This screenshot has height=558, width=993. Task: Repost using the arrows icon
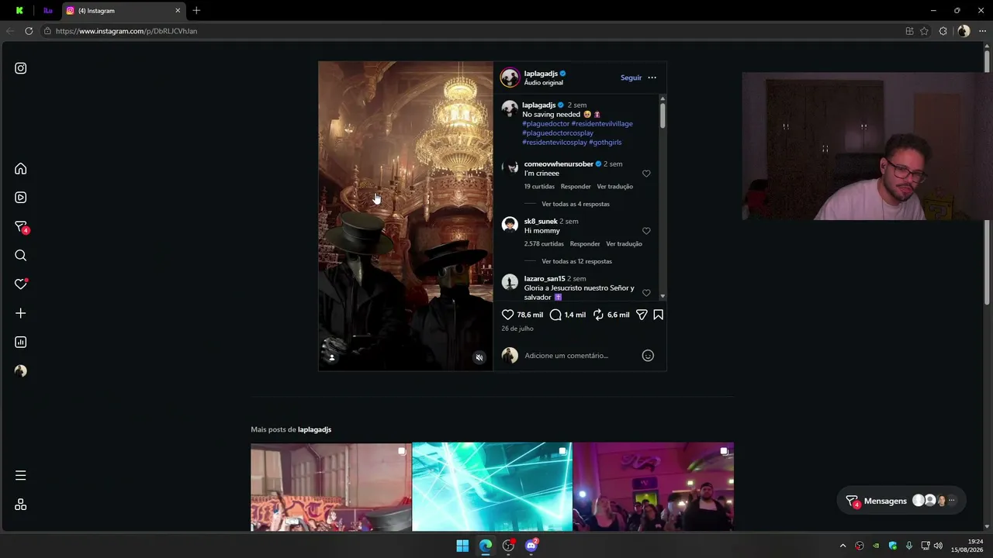pyautogui.click(x=598, y=315)
